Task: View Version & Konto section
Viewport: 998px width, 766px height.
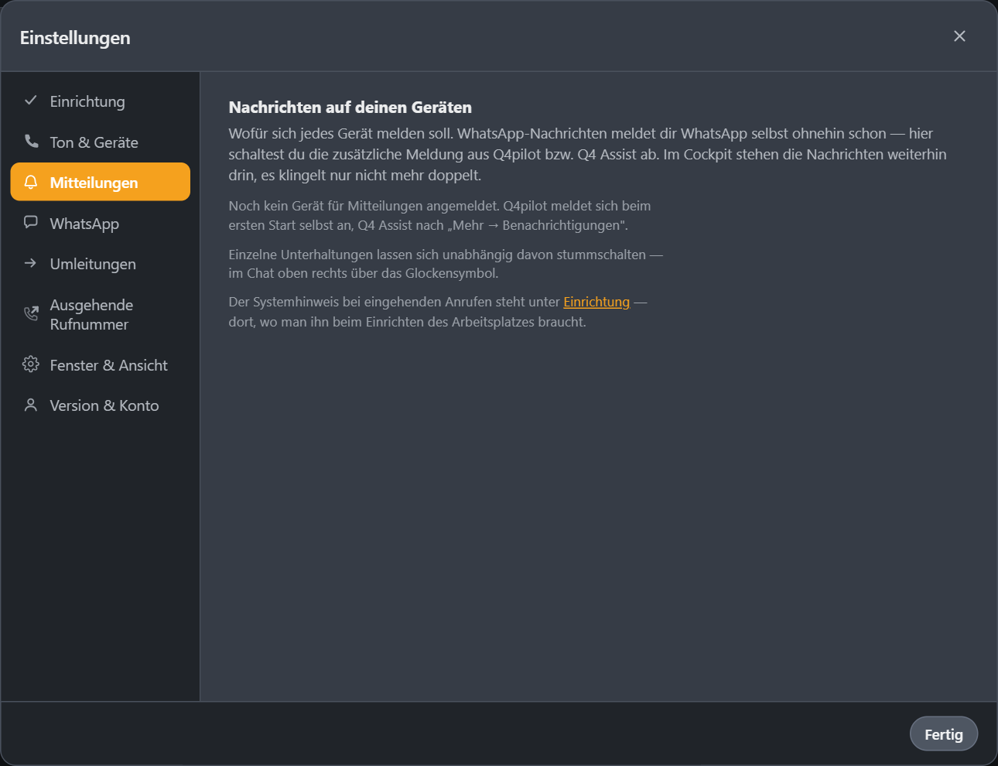Action: 101,405
